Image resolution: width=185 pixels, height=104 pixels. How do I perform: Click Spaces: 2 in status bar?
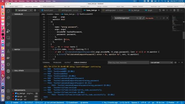tap(135, 103)
